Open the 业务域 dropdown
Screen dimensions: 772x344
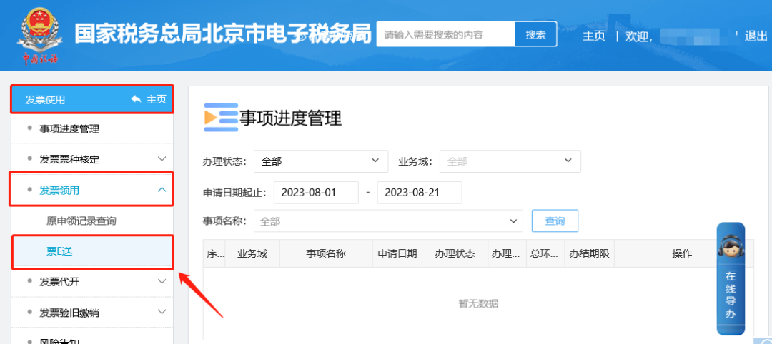click(510, 161)
